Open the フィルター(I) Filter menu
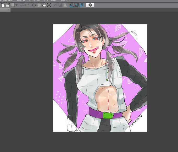 34,1
